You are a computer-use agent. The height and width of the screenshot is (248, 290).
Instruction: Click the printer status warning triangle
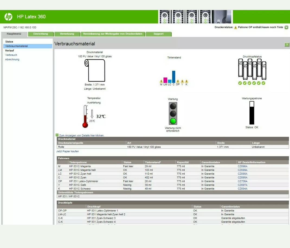[x=236, y=28]
